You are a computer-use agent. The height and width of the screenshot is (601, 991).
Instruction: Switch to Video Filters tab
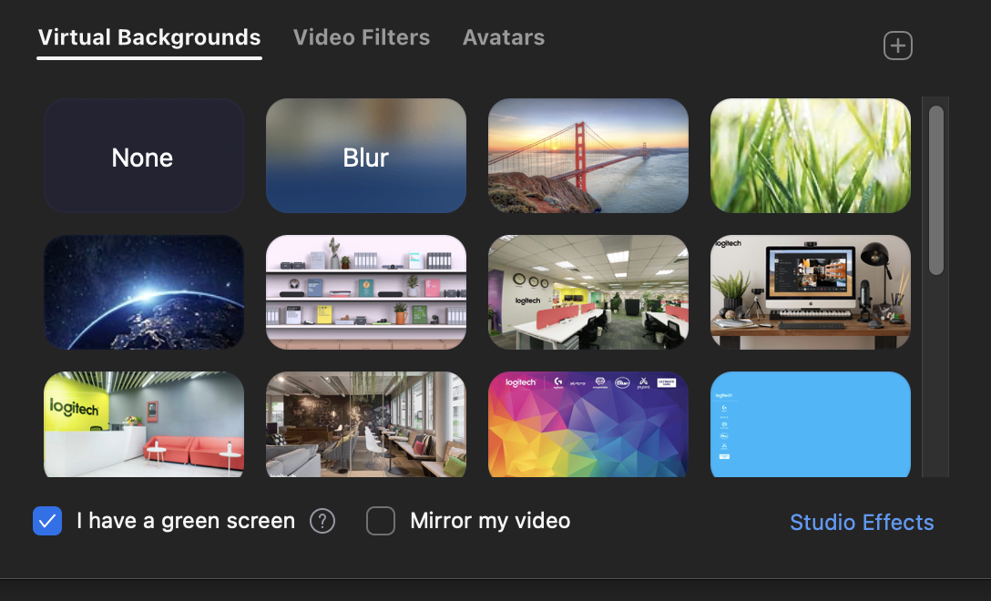[362, 38]
